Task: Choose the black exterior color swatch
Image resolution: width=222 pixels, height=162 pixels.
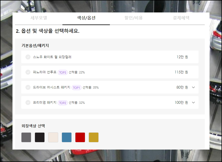Action: click(x=40, y=137)
